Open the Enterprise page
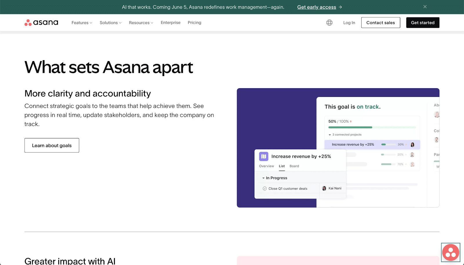Viewport: 464px width, 265px height. tap(171, 23)
